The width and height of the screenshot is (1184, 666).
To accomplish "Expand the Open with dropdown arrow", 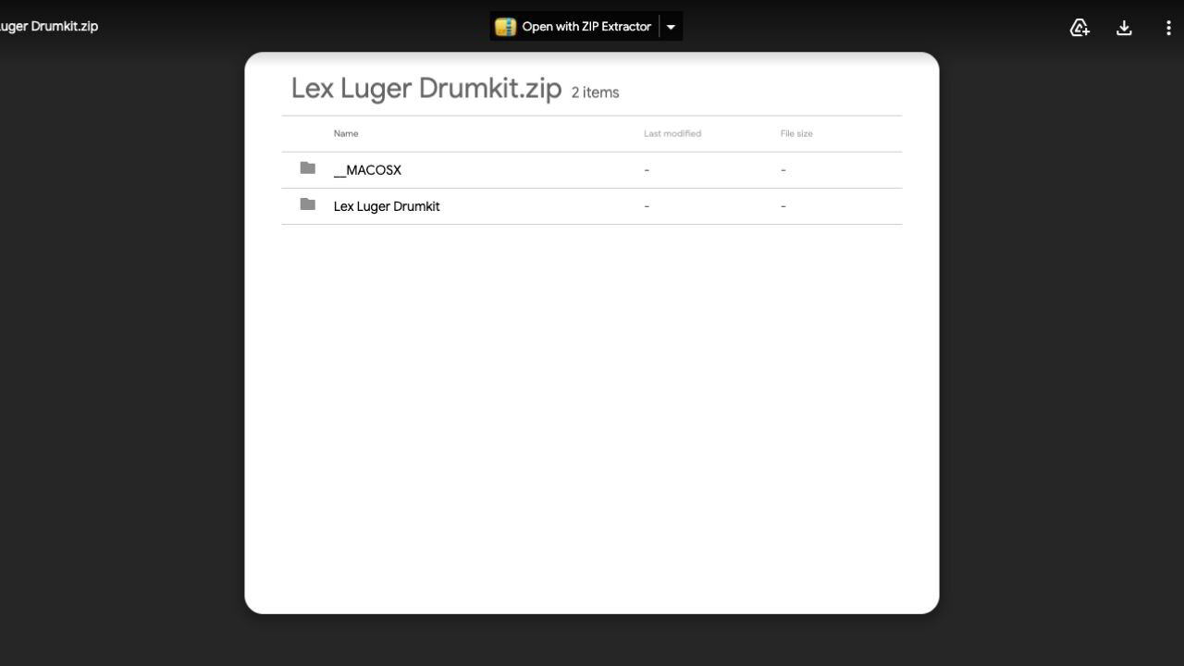I will pyautogui.click(x=672, y=27).
